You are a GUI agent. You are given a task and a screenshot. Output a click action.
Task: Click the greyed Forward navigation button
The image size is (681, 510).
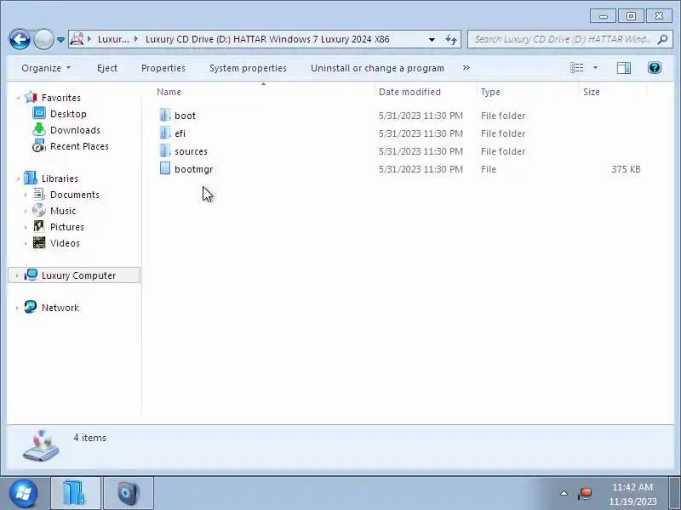point(43,39)
